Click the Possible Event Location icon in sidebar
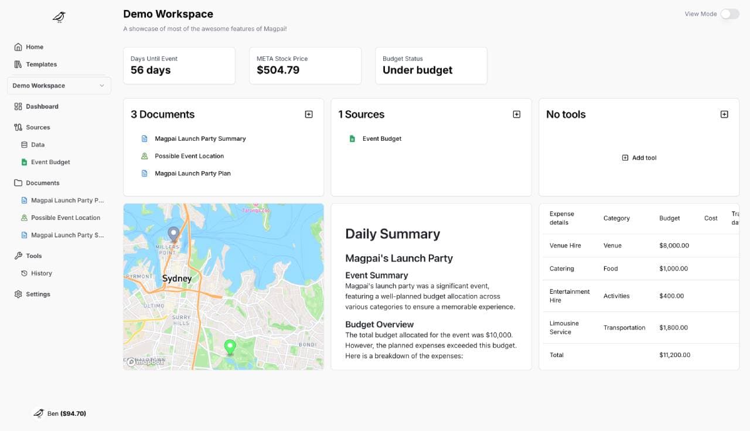Image resolution: width=750 pixels, height=431 pixels. point(24,218)
